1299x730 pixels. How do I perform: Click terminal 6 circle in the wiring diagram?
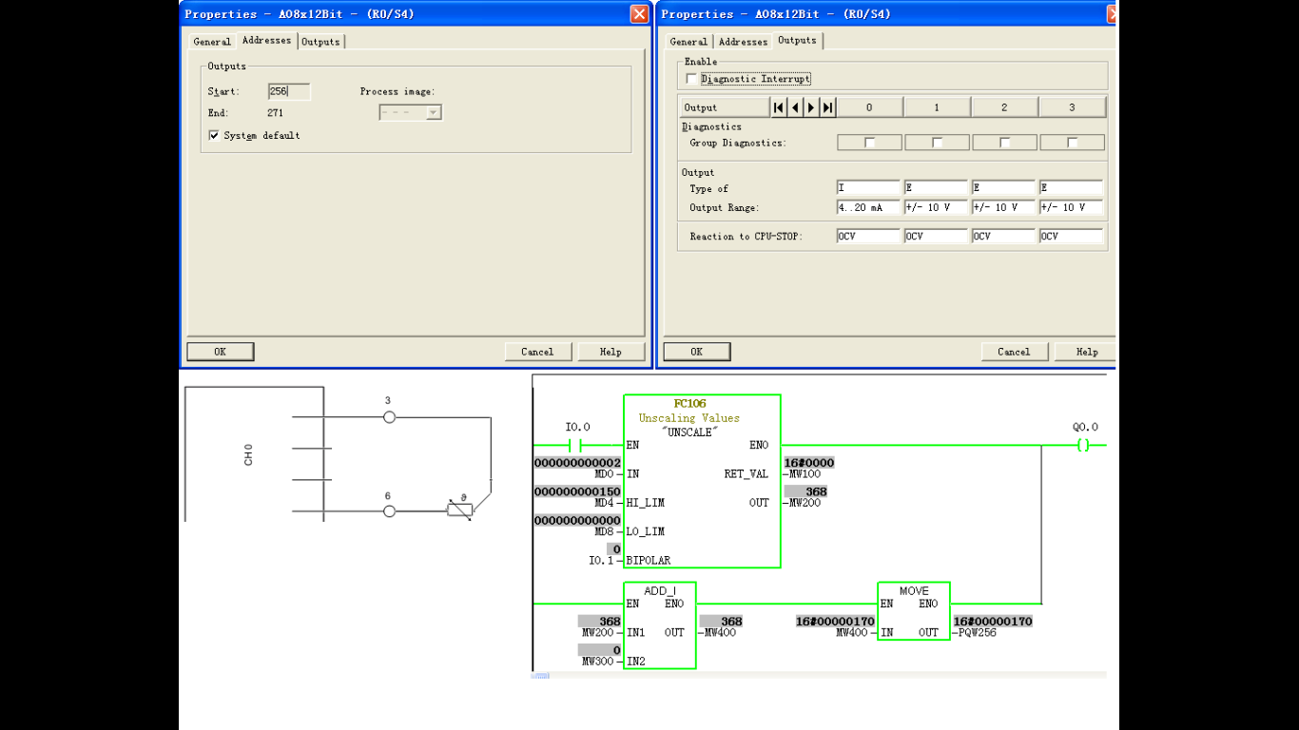click(388, 511)
